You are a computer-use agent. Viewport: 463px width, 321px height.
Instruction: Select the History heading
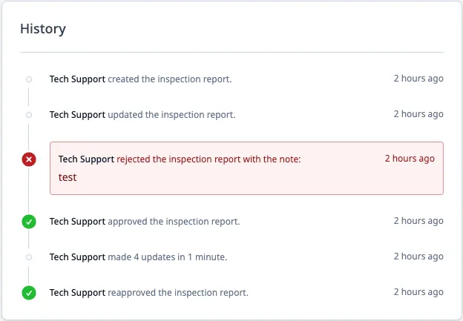43,29
